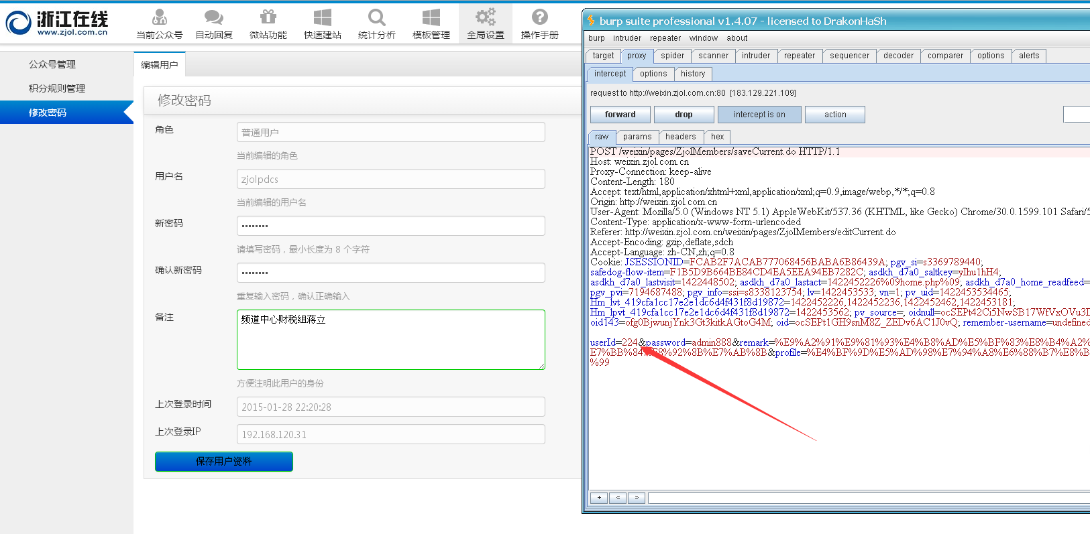Click the drop button
Viewport: 1090px width, 534px height.
coord(684,115)
